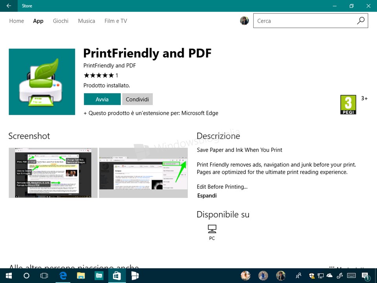Viewport: 377px width, 283px height.
Task: Open the first pinned contact in taskbar
Action: pyautogui.click(x=245, y=276)
